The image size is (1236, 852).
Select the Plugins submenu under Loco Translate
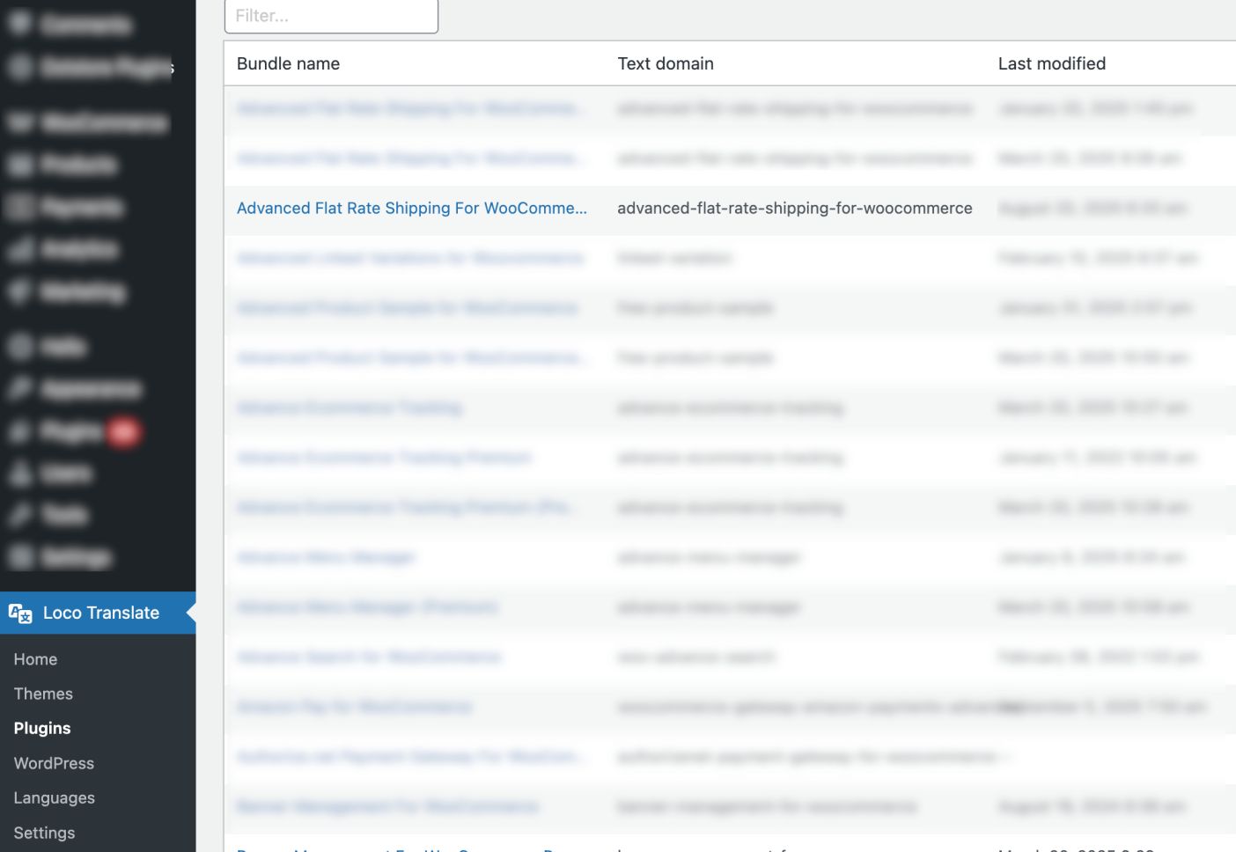(x=42, y=728)
